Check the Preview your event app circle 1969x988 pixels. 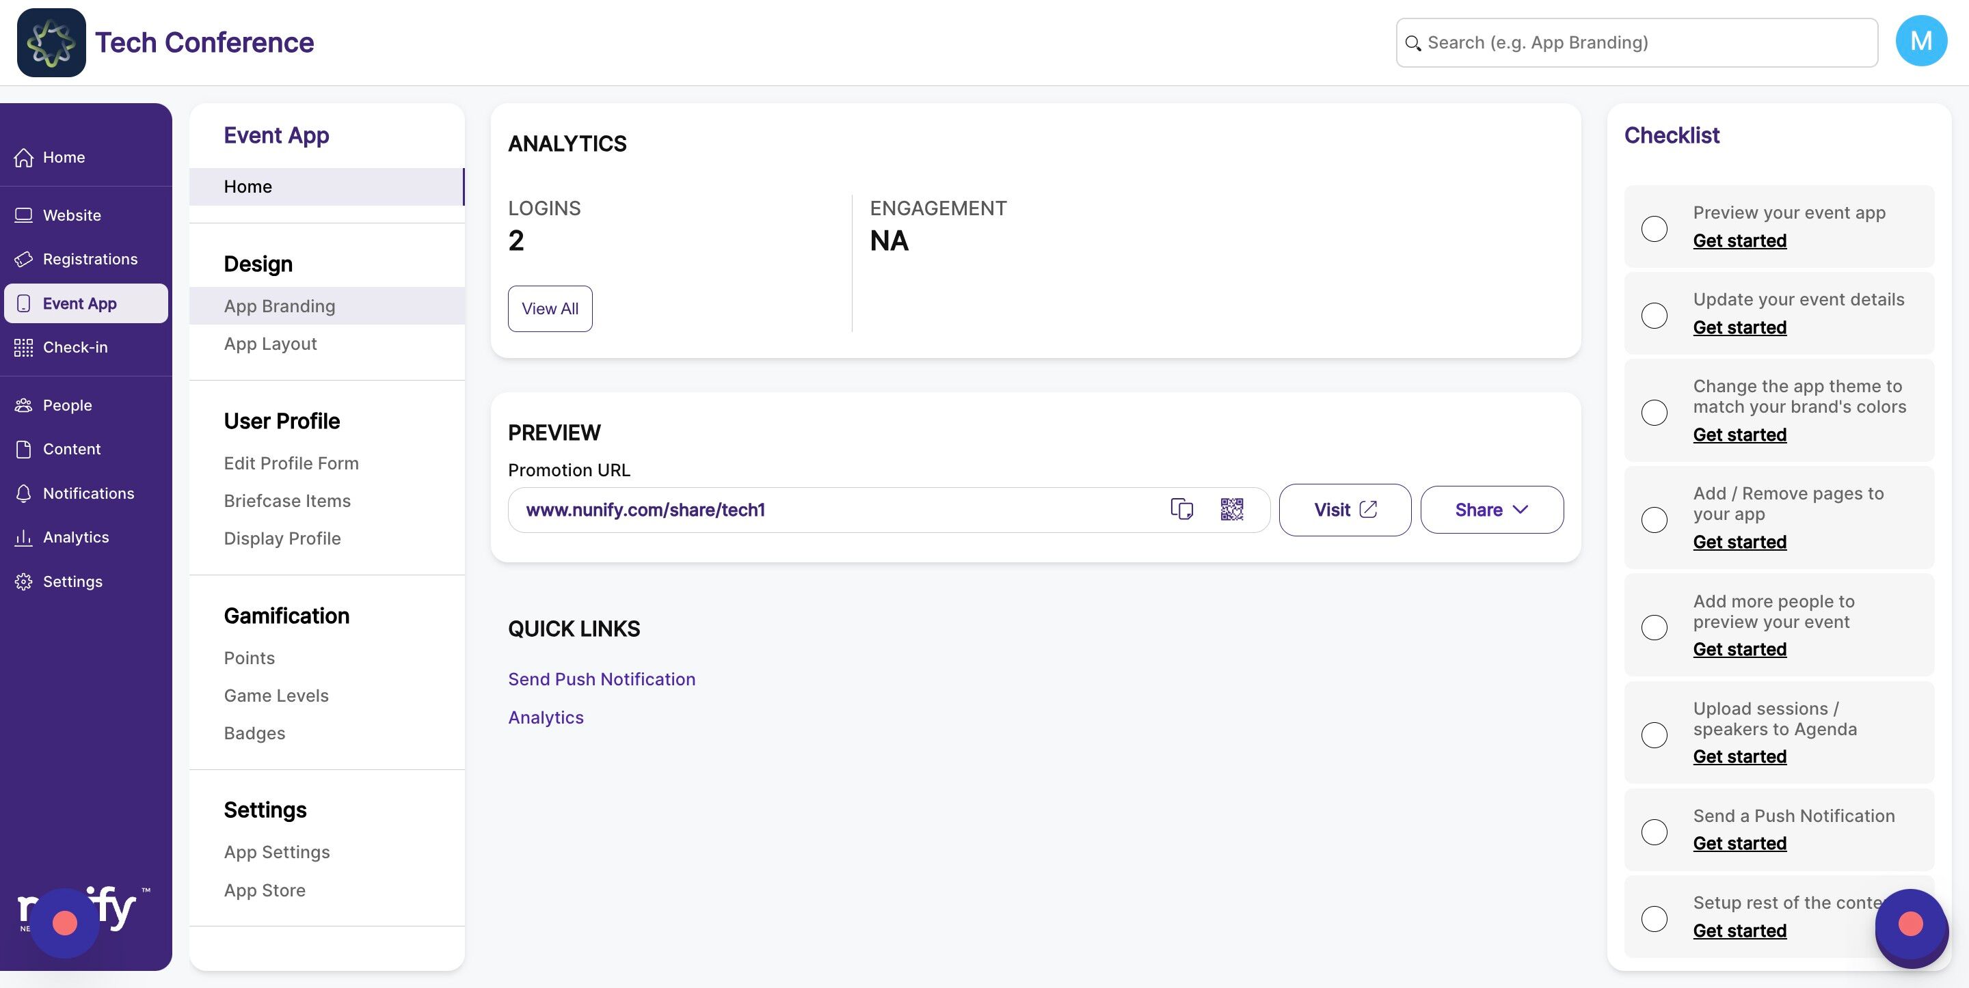click(1654, 228)
